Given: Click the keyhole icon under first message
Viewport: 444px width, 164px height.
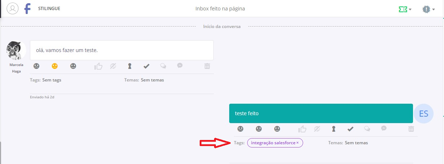Looking at the screenshot, I should click(130, 66).
